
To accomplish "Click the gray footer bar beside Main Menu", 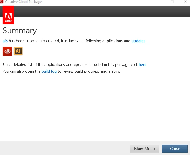I will pyautogui.click(x=65, y=148).
